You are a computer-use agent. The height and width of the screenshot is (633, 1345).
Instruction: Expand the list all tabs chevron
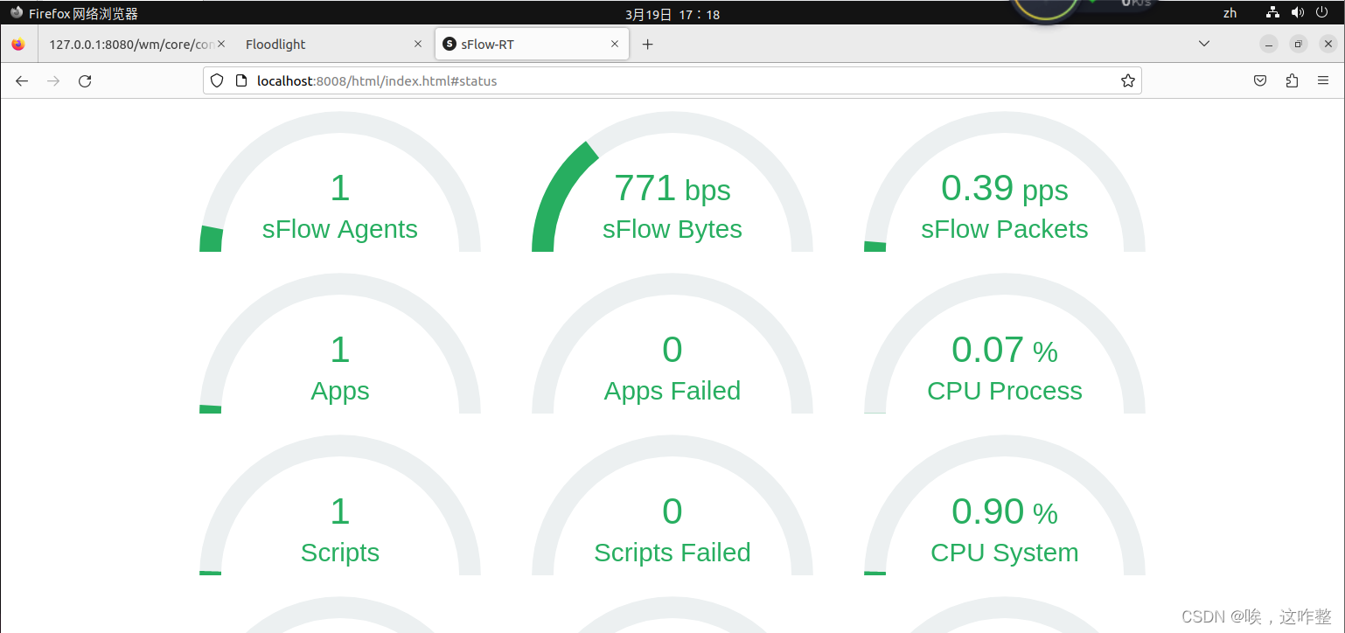coord(1204,44)
